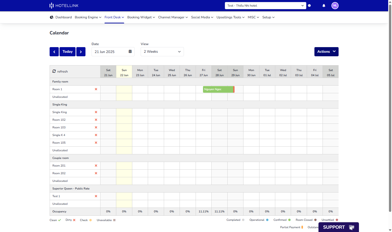Expand the Setup menu

268,17
